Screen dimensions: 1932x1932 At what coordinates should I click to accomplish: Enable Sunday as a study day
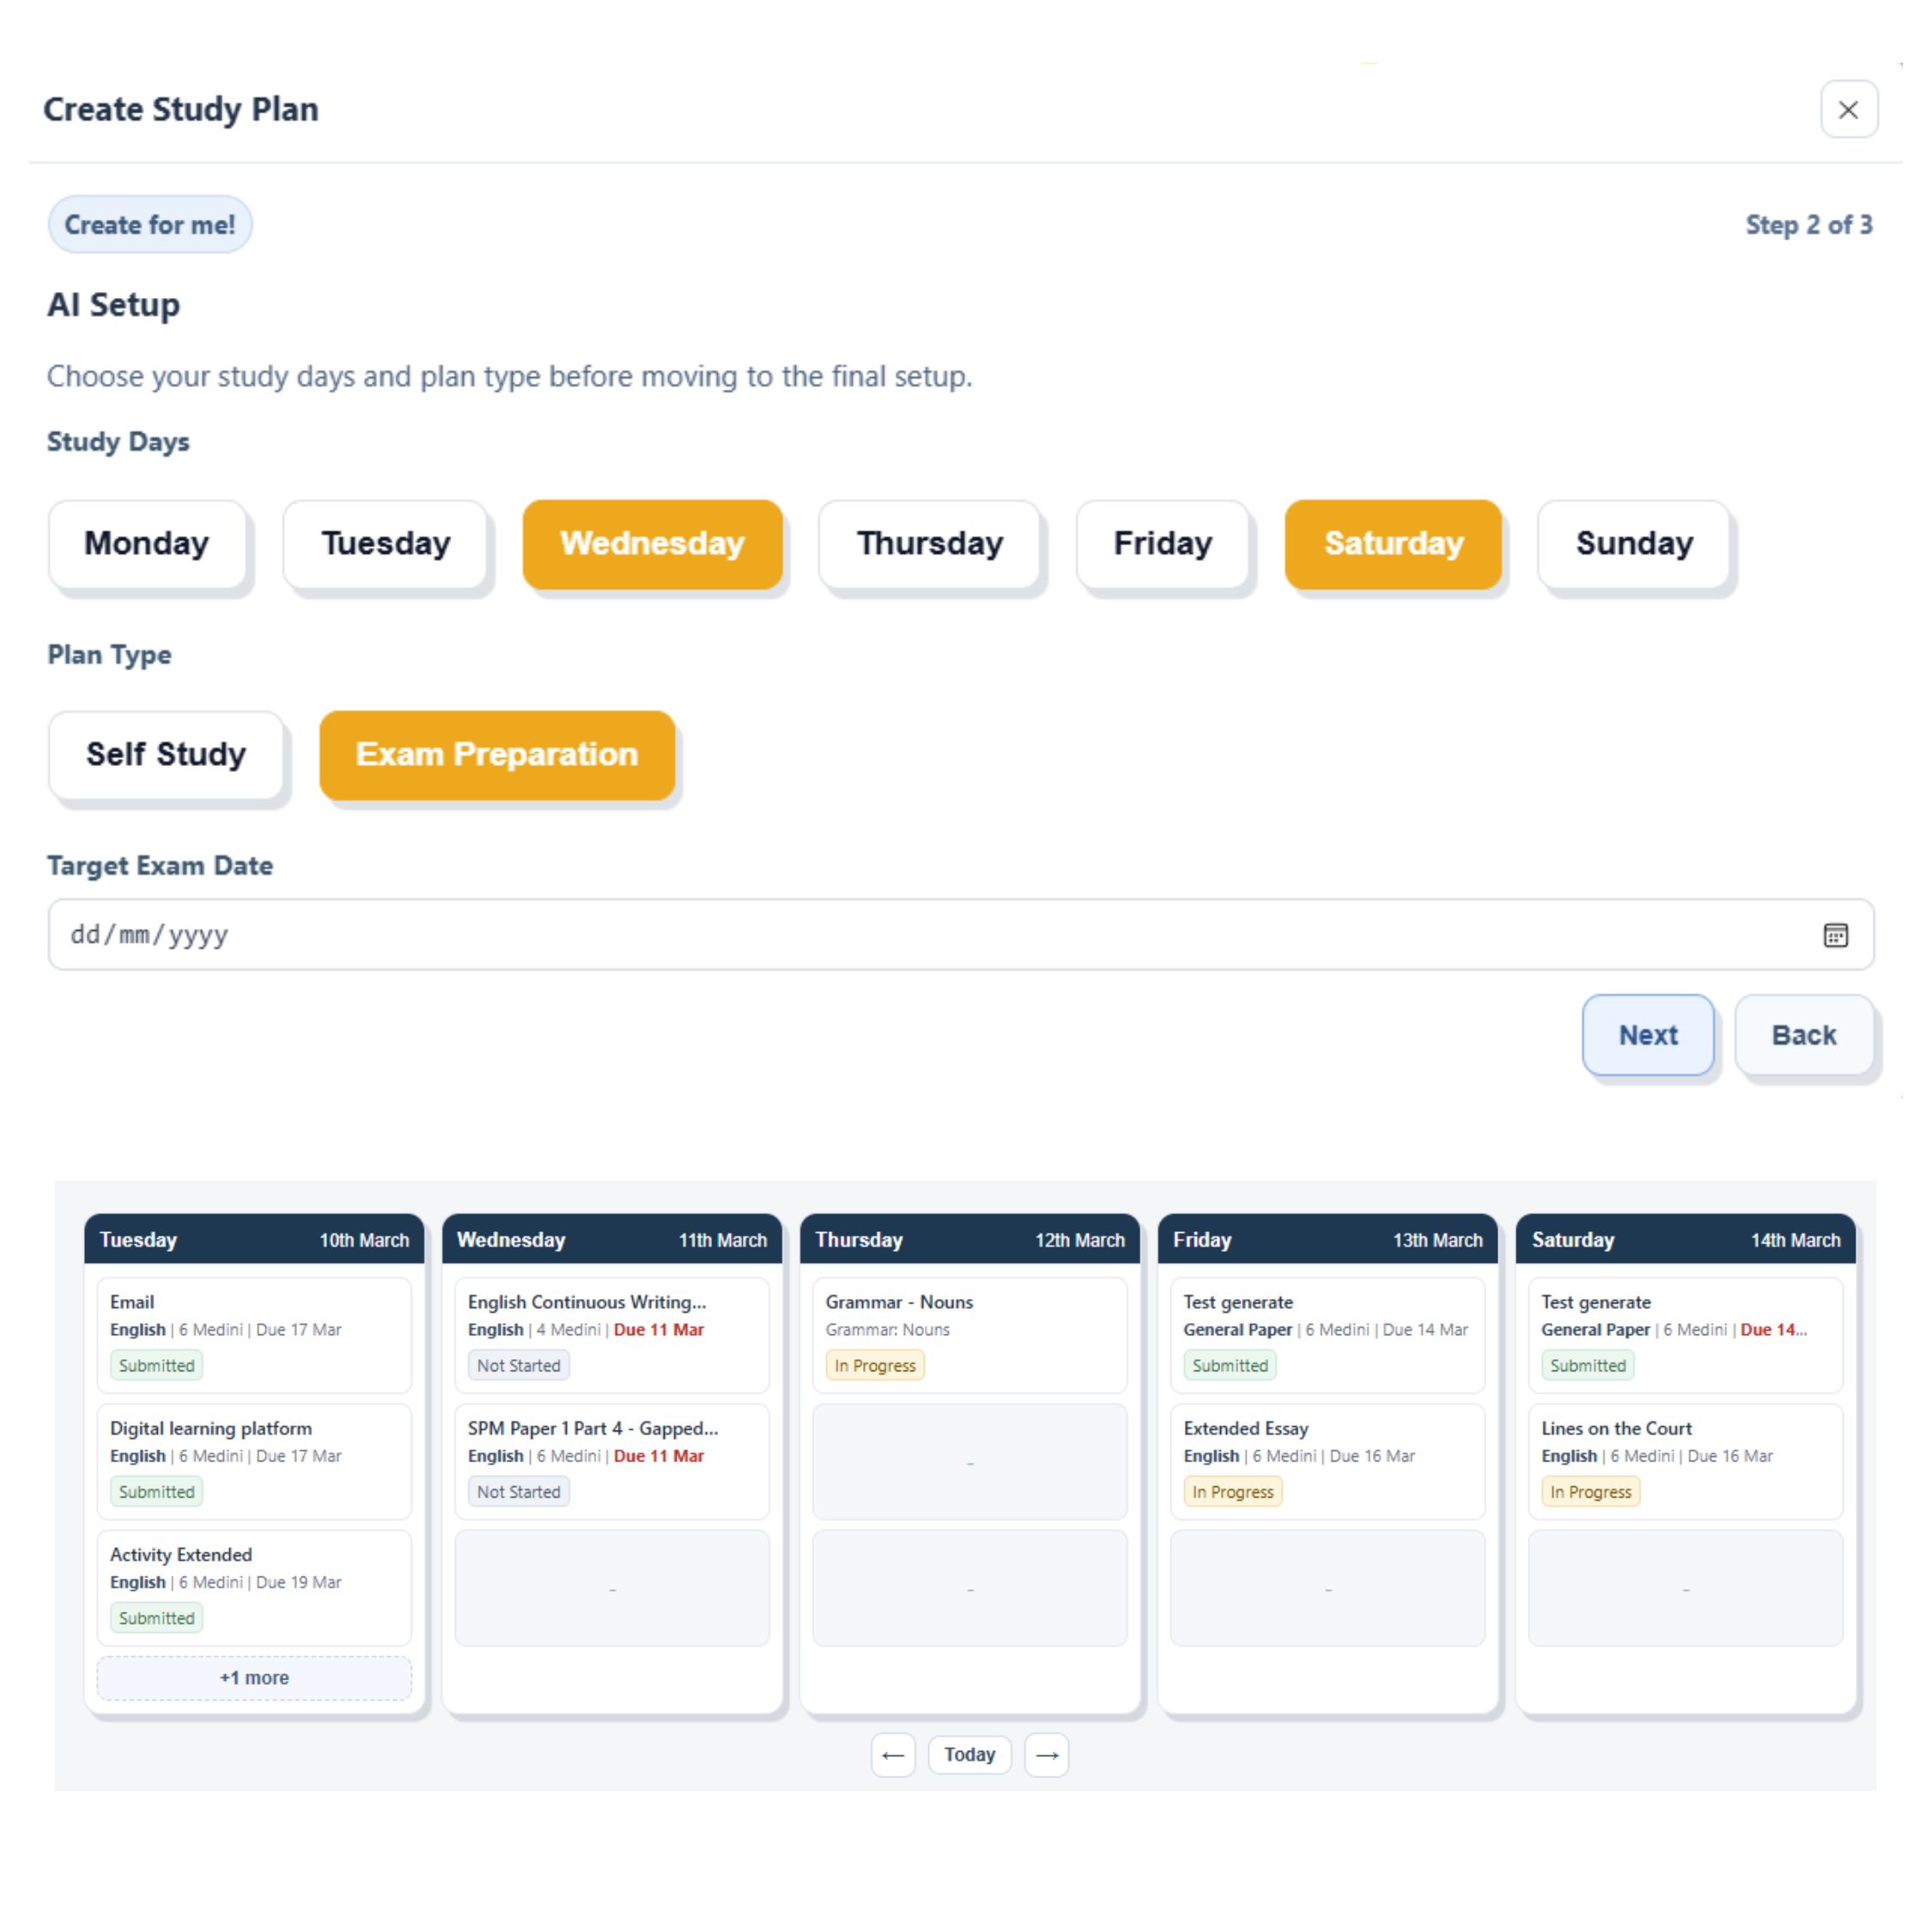click(1634, 544)
